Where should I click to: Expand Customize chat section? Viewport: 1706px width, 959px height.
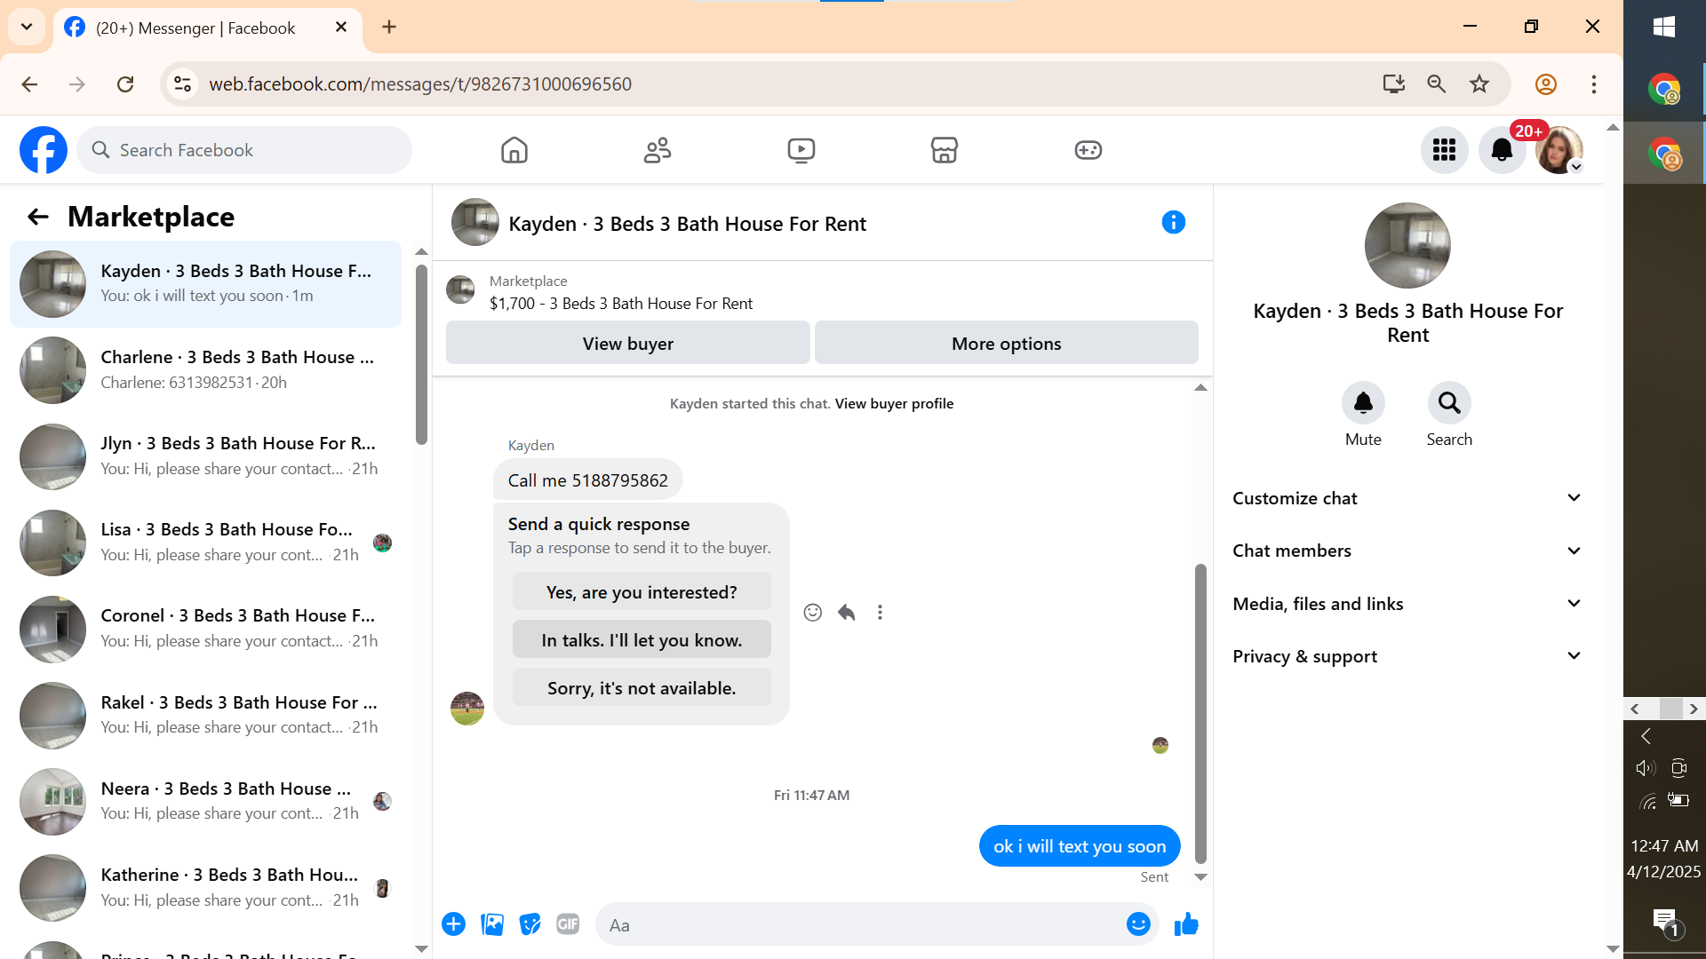1407,498
